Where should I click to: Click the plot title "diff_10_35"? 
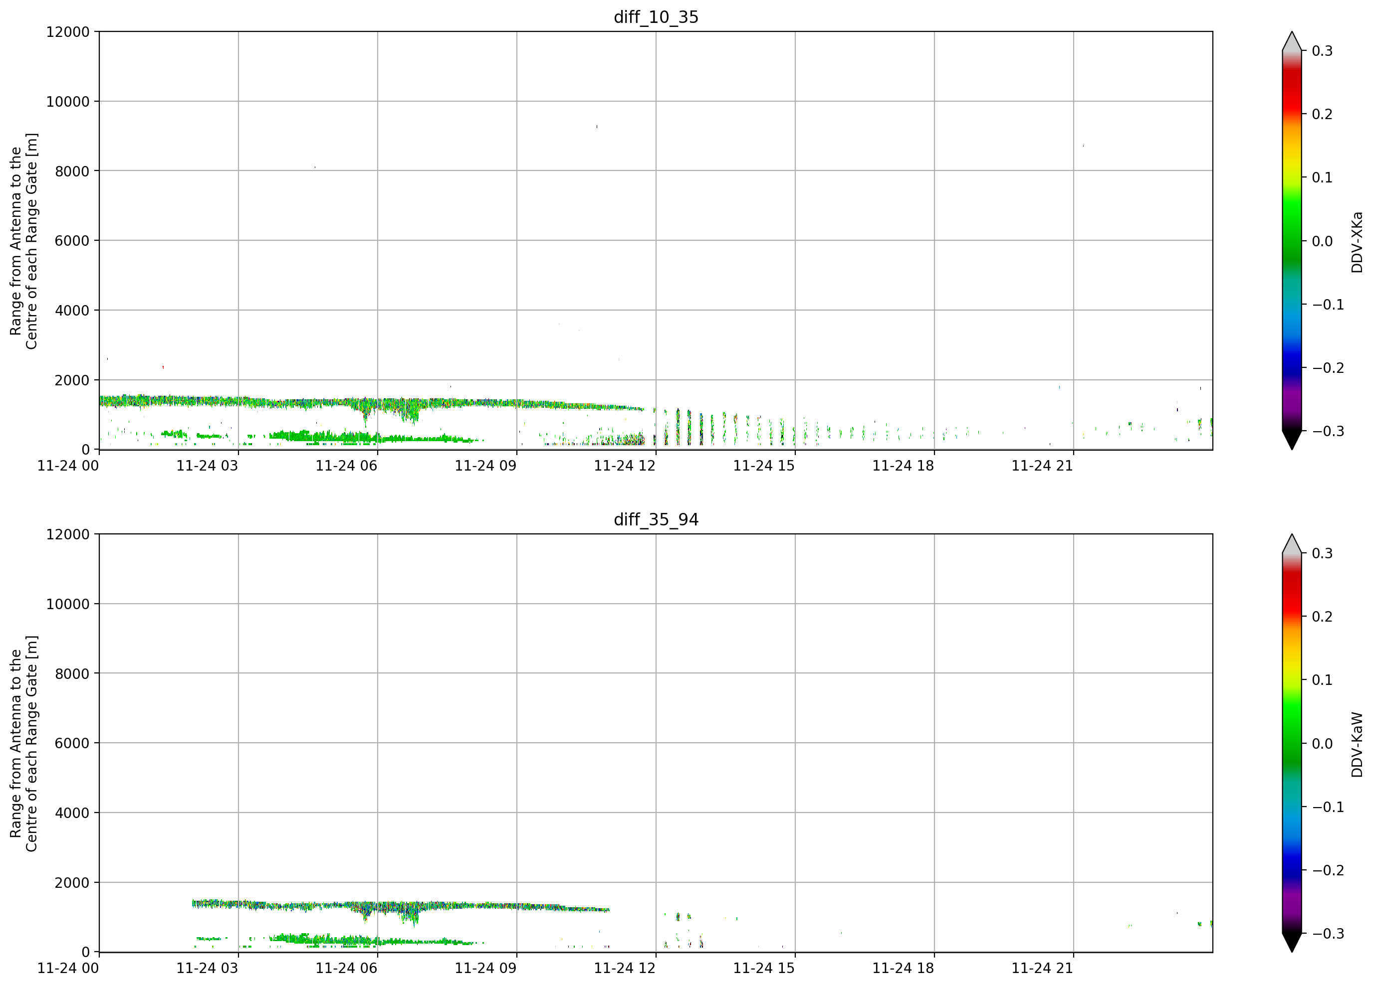[x=656, y=17]
